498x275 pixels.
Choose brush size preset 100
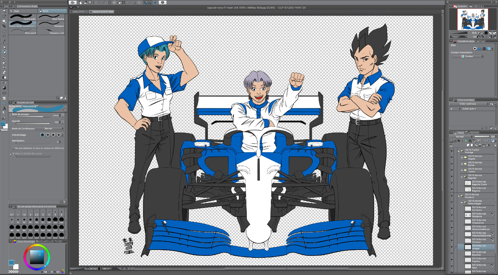pyautogui.click(x=43, y=228)
